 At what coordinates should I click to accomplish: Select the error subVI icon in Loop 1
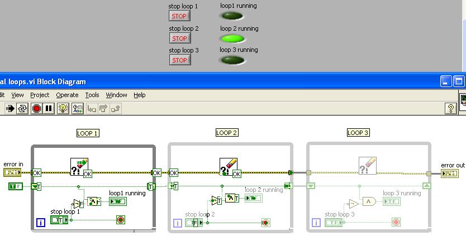79,166
